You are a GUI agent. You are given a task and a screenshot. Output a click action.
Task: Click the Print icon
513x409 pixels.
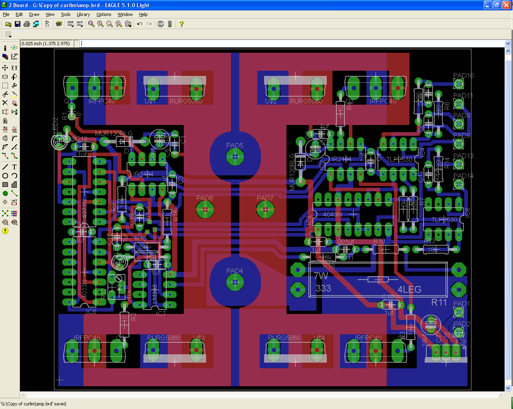[27, 24]
